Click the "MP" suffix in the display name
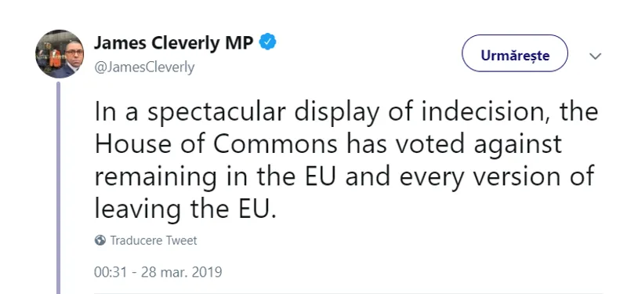This screenshot has height=294, width=627. 239,43
